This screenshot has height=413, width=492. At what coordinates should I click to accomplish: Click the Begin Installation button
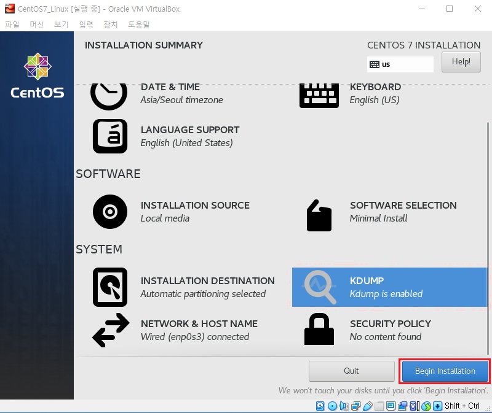tap(445, 371)
